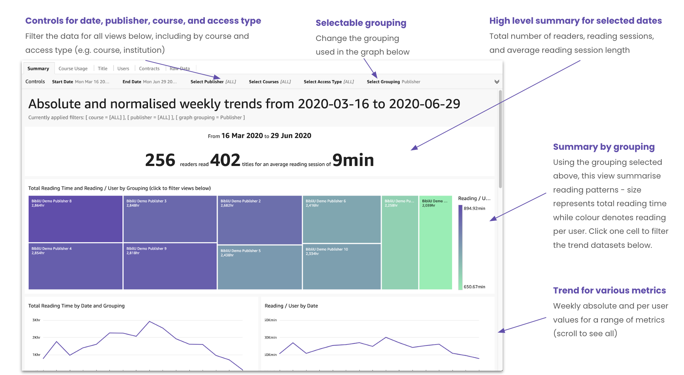Open the Title tab
The image size is (684, 375).
click(x=103, y=69)
